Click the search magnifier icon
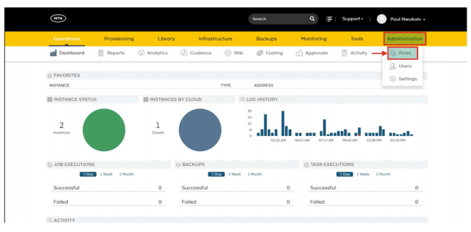471x232 pixels. tap(312, 19)
